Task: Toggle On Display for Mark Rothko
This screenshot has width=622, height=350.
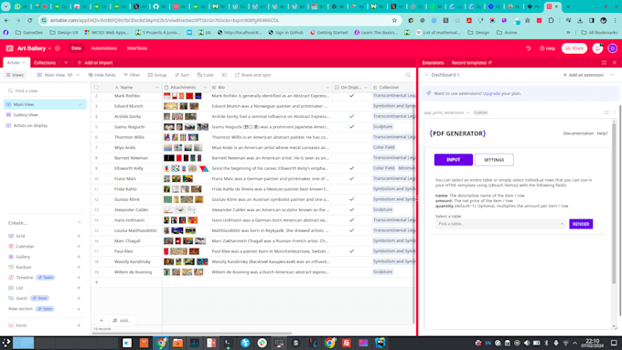Action: [x=351, y=96]
